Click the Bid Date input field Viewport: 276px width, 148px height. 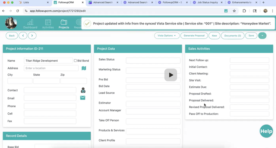(153, 87)
